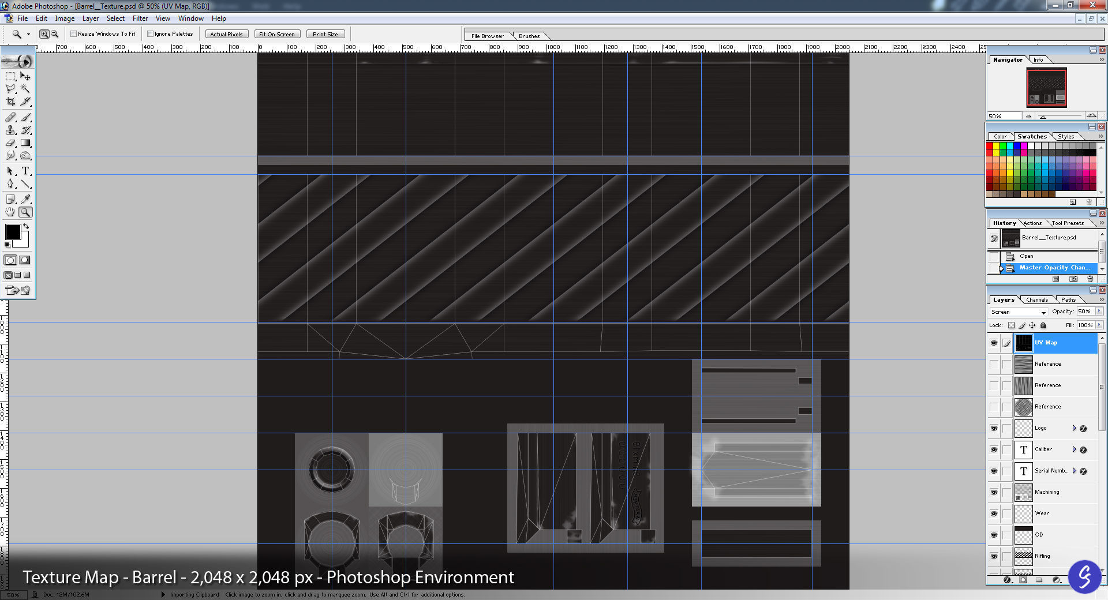Open the Actions tab

(1032, 223)
